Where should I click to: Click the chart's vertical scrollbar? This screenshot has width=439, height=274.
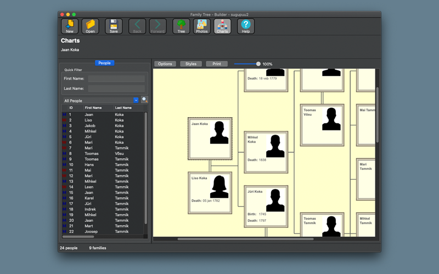378,115
